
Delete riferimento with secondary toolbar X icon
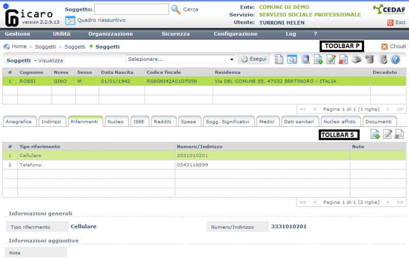399,134
